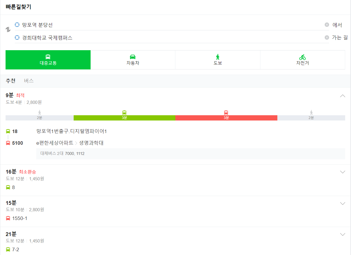Screen dimensions: 351x255
Task: Switch to the 자동차 car tab
Action: click(133, 60)
